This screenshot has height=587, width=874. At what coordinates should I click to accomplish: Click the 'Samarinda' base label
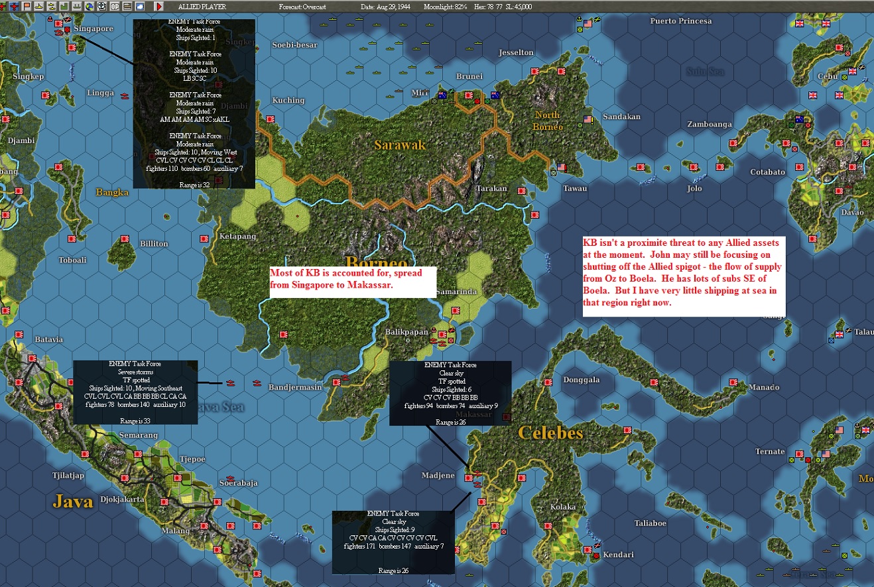point(457,293)
